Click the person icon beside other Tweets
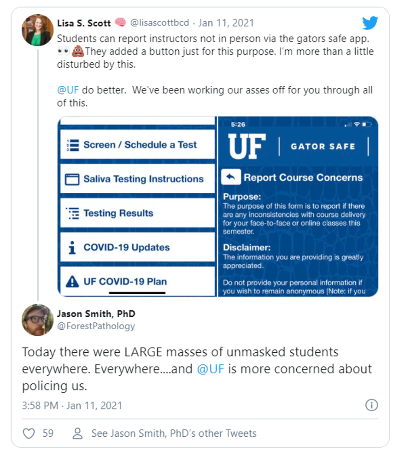The image size is (403, 461). [x=78, y=433]
